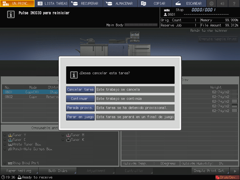Open help question mark icon
240x180 pixels.
[x=234, y=3]
